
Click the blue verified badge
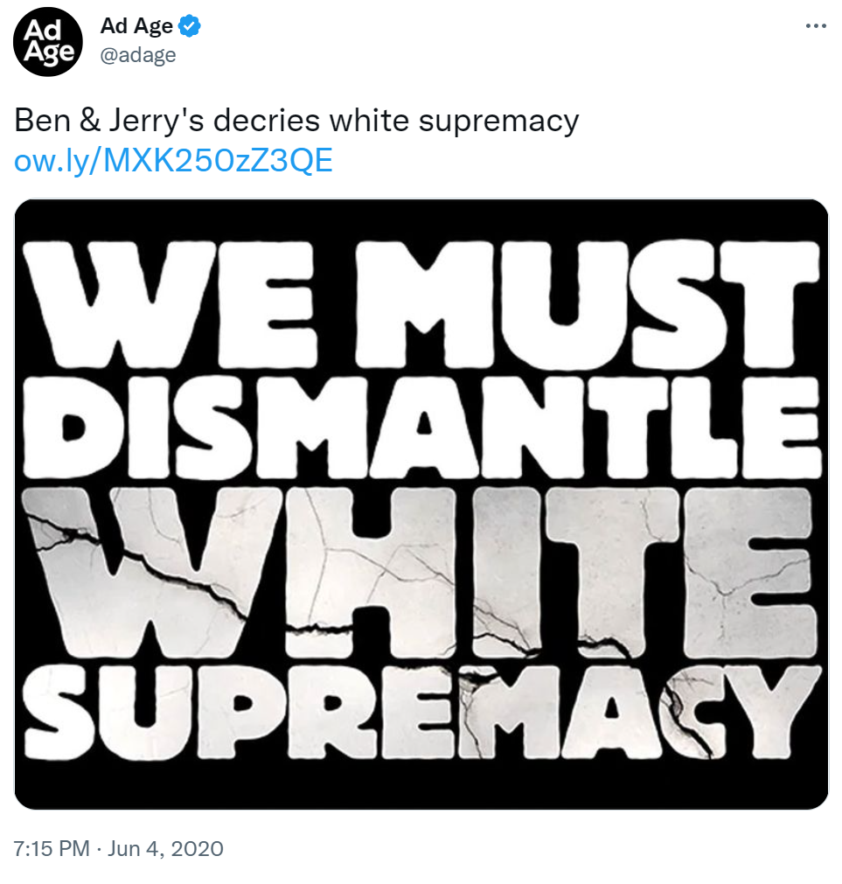pyautogui.click(x=190, y=26)
